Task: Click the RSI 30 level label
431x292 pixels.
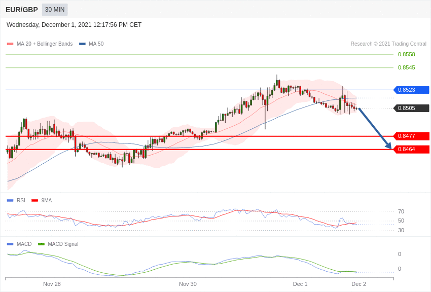Action: click(401, 230)
